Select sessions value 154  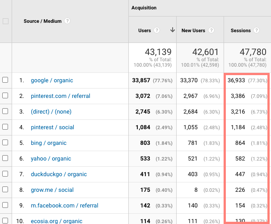click(x=240, y=206)
